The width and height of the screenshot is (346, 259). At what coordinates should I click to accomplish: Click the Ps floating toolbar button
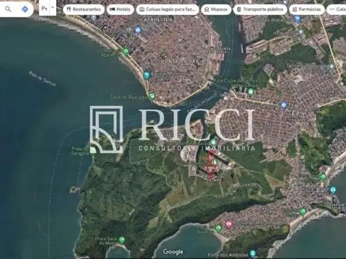(x=44, y=9)
